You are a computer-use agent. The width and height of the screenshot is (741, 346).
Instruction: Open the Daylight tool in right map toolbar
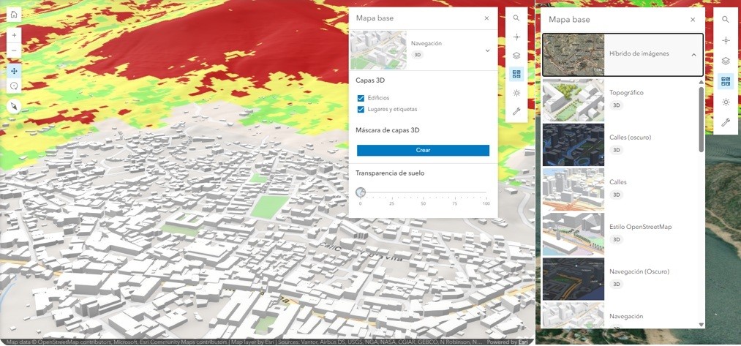(x=726, y=102)
